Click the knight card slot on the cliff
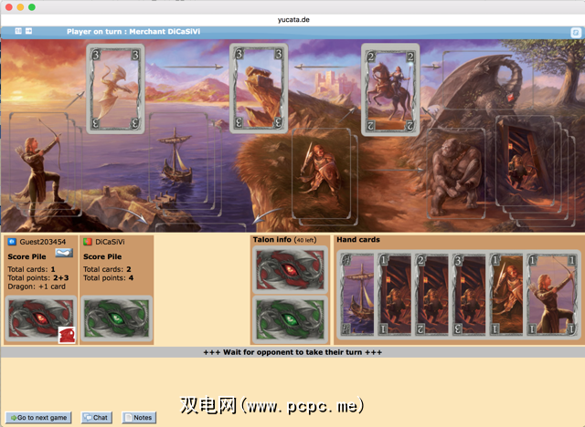Screen dimensions: 585x427 coord(321,173)
